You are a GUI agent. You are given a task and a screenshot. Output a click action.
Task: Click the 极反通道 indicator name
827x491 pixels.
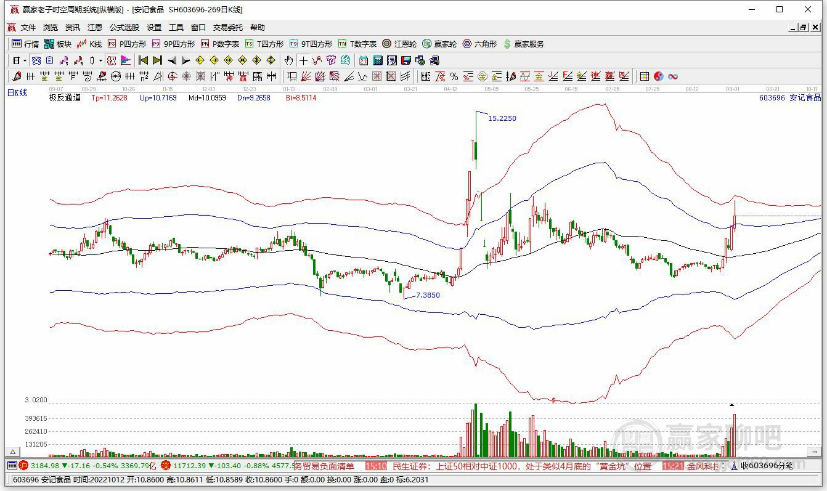click(65, 97)
